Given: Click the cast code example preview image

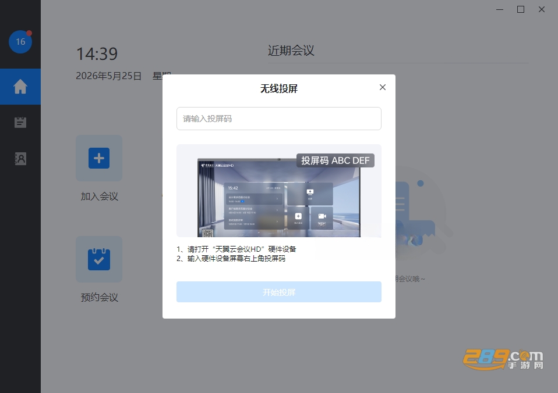Looking at the screenshot, I should tap(279, 191).
